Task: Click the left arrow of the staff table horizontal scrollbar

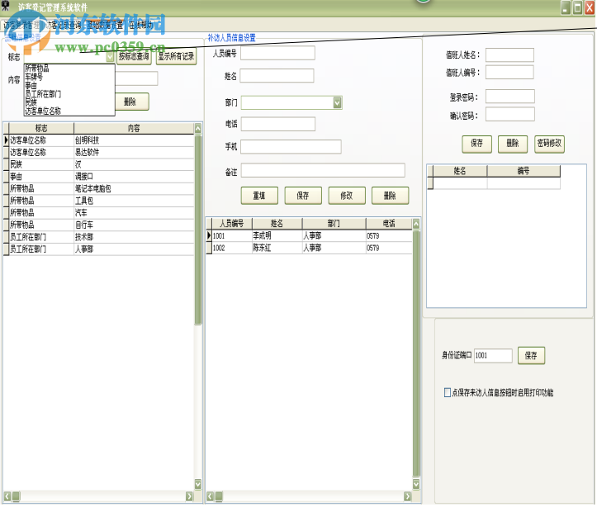Action: click(210, 496)
